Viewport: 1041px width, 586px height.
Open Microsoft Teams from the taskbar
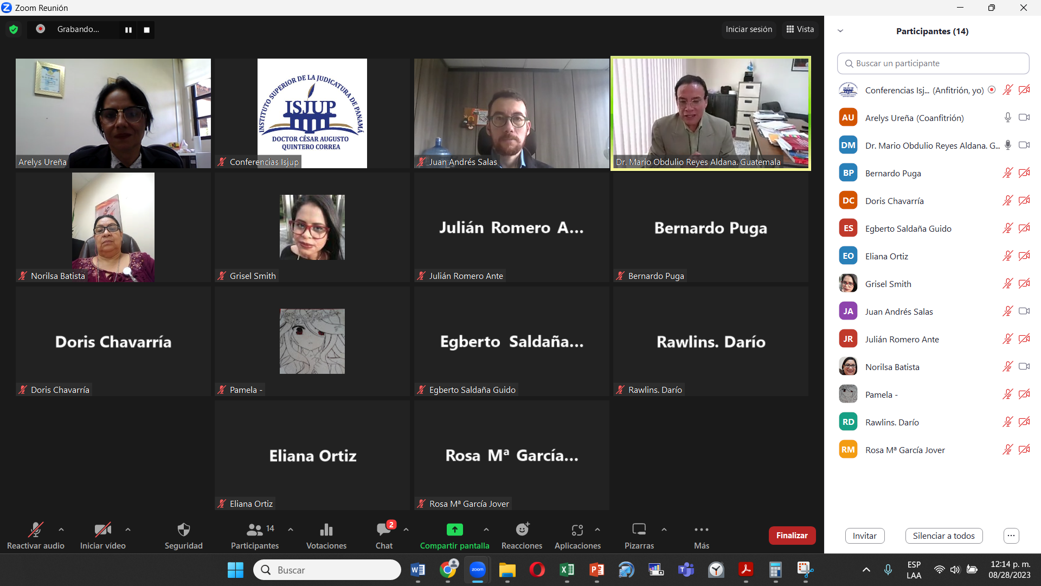coord(686,570)
